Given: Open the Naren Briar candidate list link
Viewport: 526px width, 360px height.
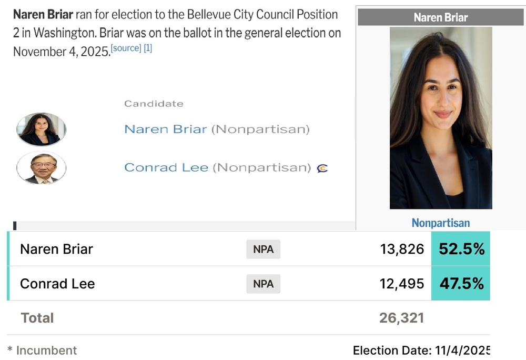Looking at the screenshot, I should (165, 129).
